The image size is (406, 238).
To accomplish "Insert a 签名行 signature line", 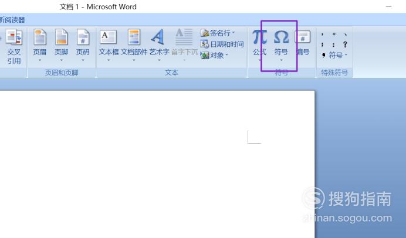I will (x=215, y=33).
